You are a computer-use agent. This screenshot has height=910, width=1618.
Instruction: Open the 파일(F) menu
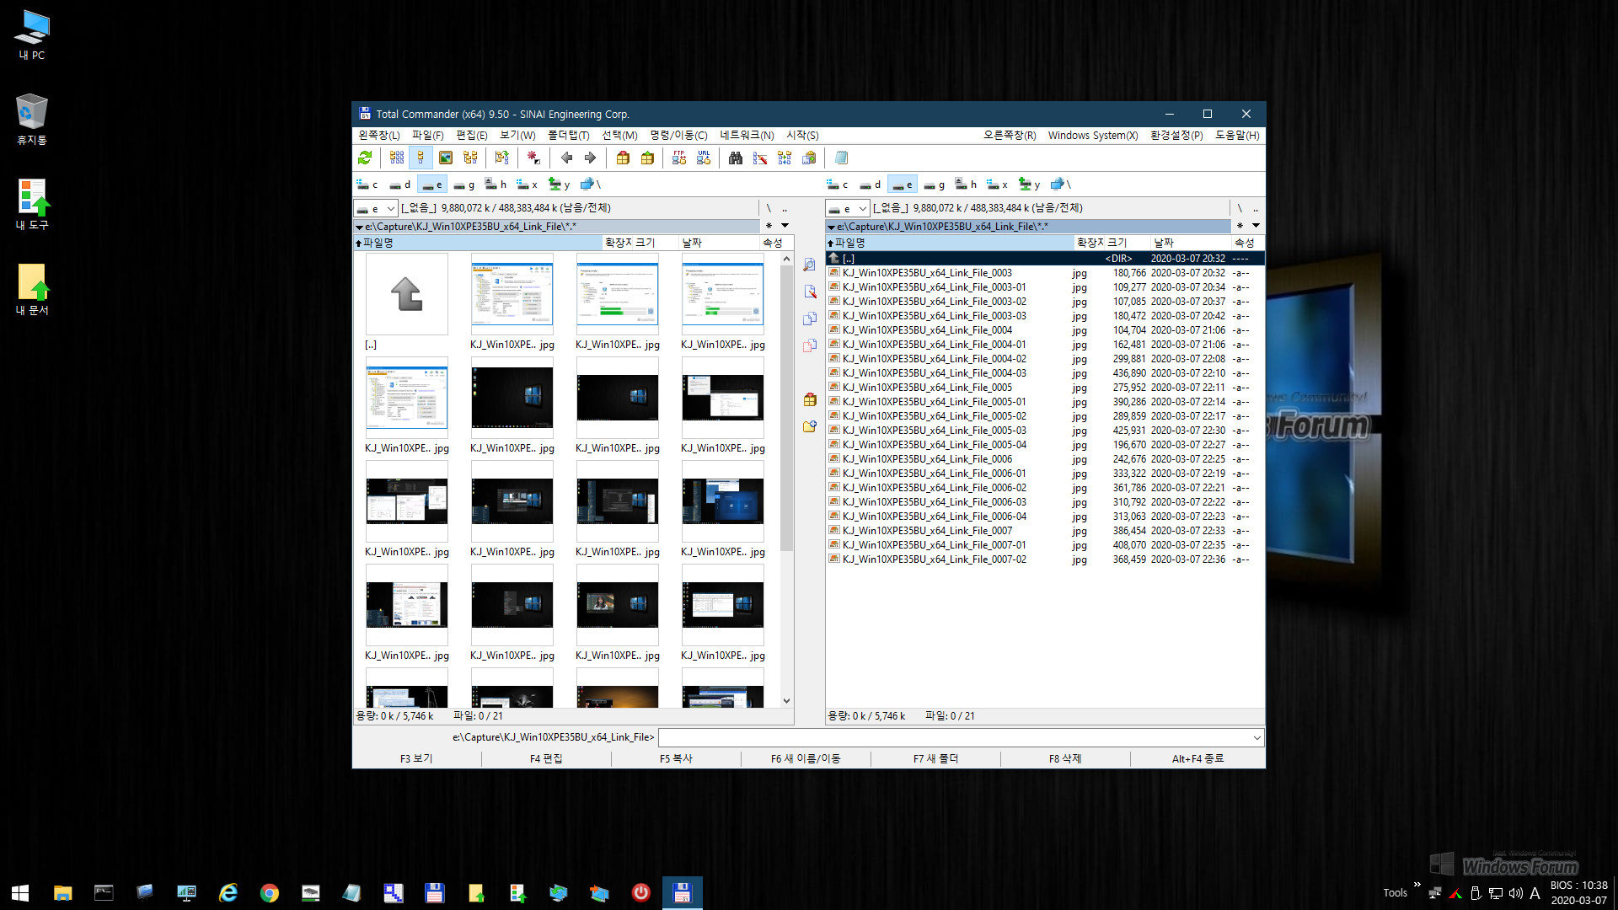[427, 135]
